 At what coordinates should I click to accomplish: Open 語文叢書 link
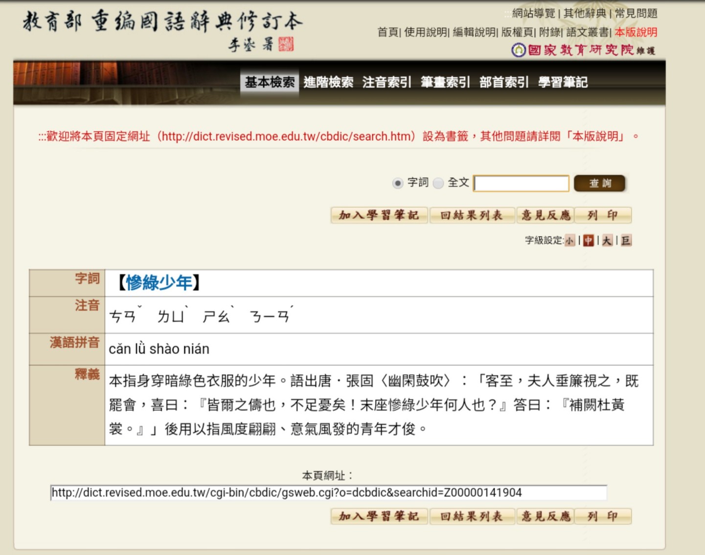click(x=588, y=32)
